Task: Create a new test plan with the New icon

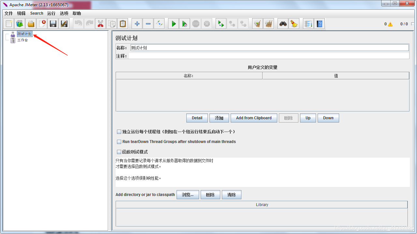Action: click(x=9, y=24)
